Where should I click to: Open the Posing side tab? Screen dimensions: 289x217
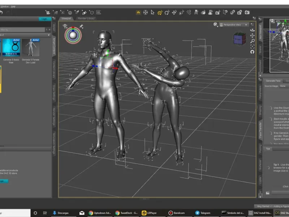pyautogui.click(x=260, y=149)
